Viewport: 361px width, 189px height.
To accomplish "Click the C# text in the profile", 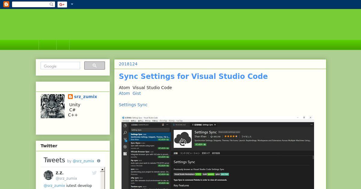I will pos(72,110).
